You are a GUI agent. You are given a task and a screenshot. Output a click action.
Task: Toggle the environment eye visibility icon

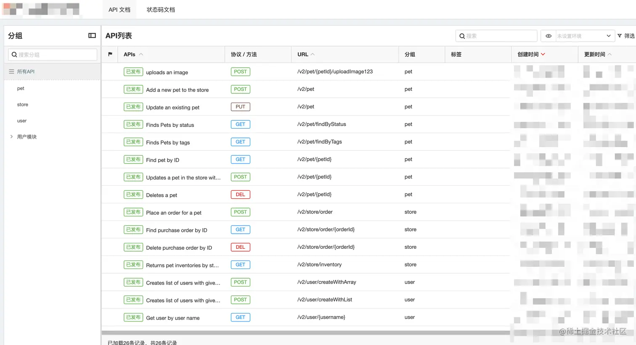[x=549, y=36]
